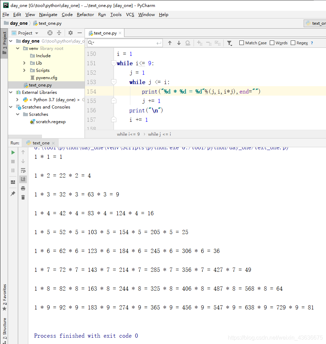The height and width of the screenshot is (344, 326).
Task: Switch to text_one.py editor tab
Action: (105, 33)
